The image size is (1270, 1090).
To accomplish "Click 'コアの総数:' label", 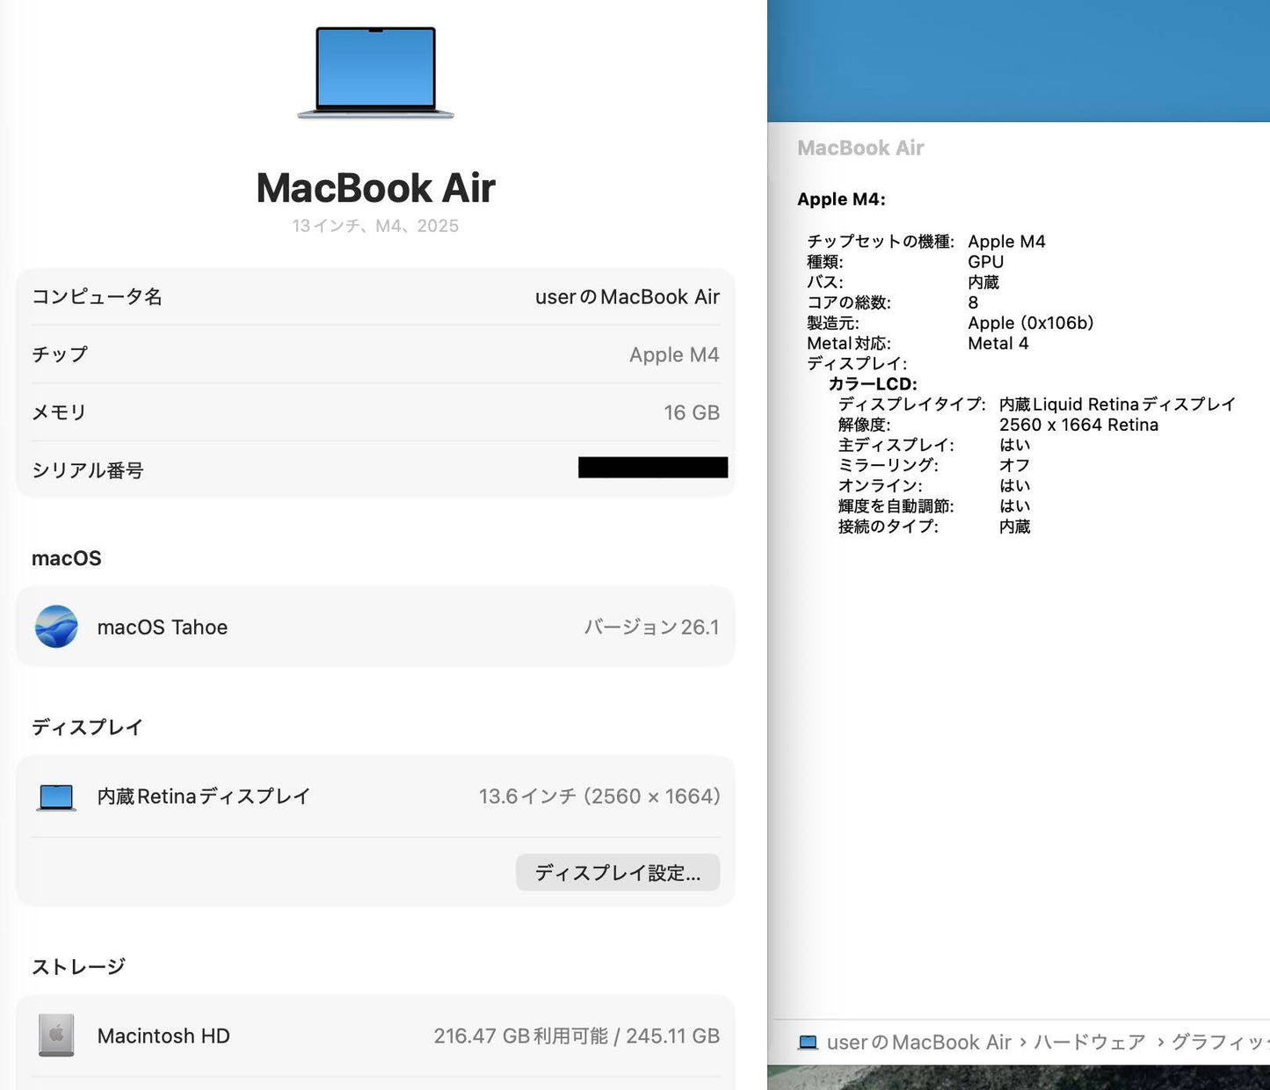I will [x=849, y=302].
